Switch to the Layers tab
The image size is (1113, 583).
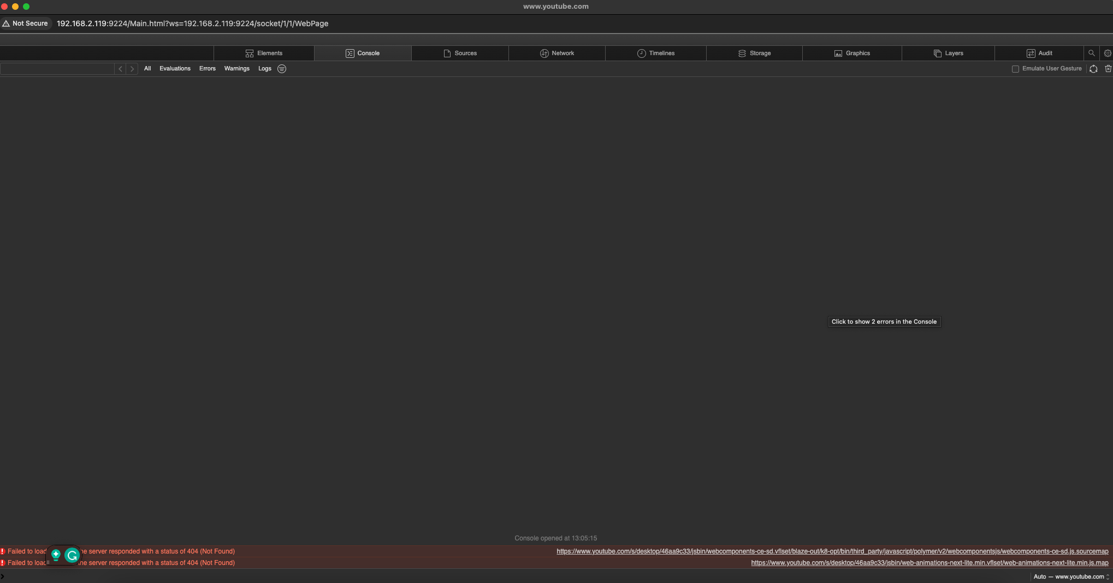coord(948,53)
